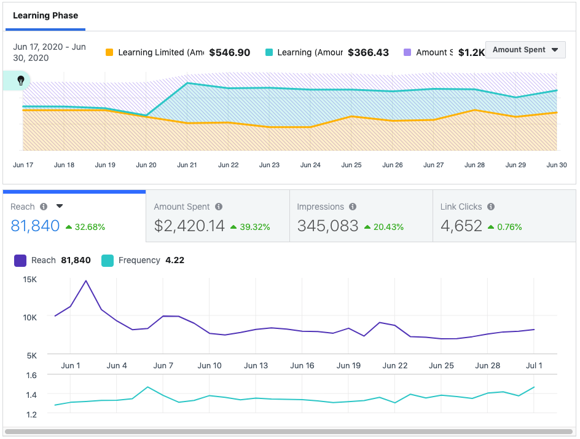Click the horizontal scrollbar at the bottom

coord(289,432)
